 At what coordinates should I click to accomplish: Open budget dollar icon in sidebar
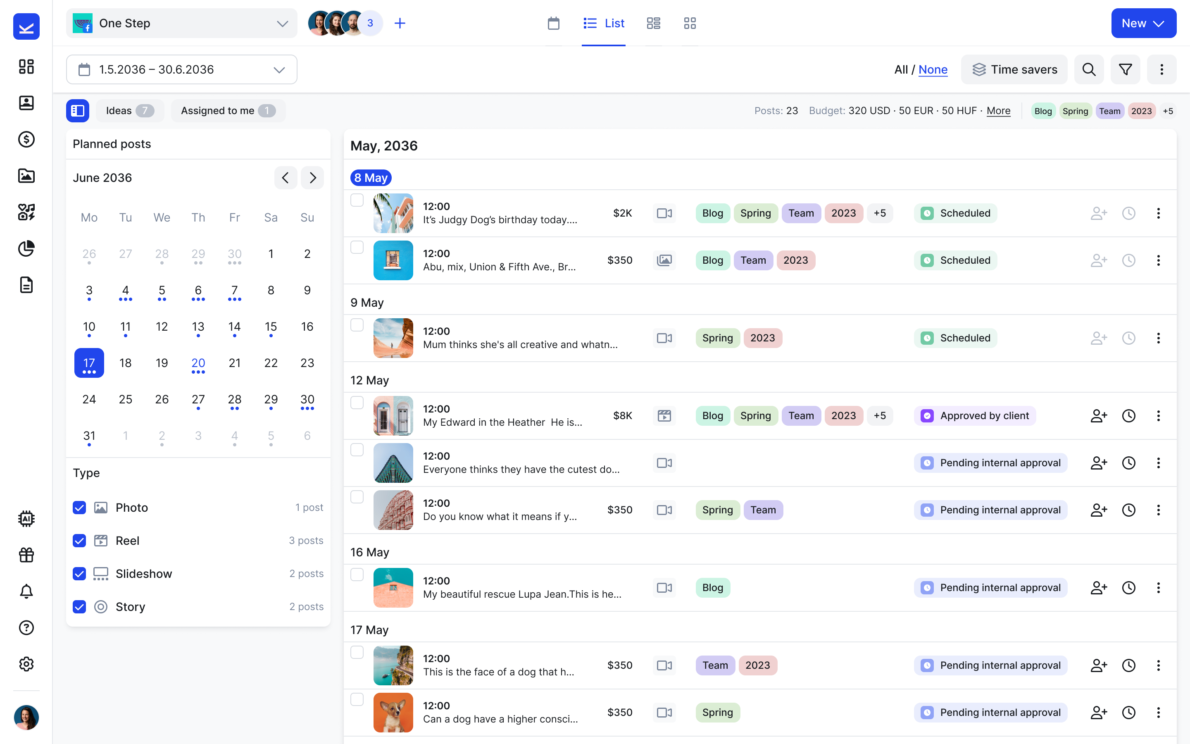point(26,139)
